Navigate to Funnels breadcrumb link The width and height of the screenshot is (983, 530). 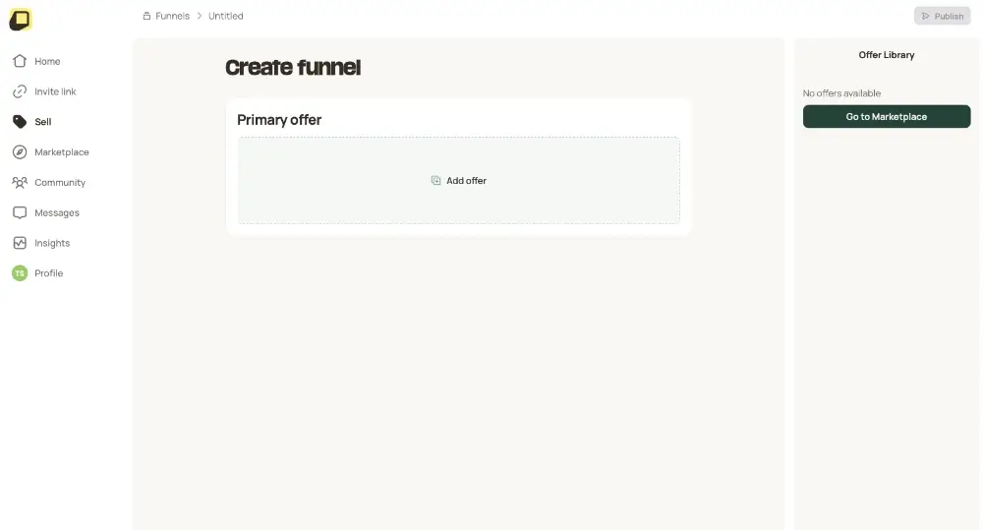click(x=172, y=16)
